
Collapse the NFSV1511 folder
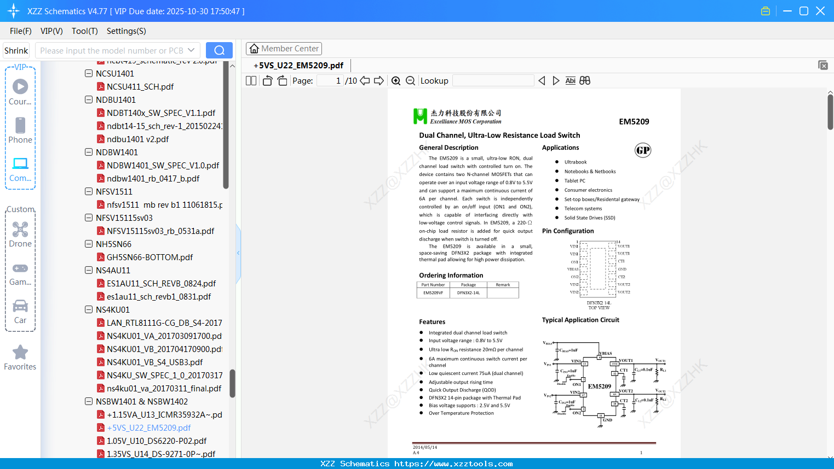coord(89,191)
